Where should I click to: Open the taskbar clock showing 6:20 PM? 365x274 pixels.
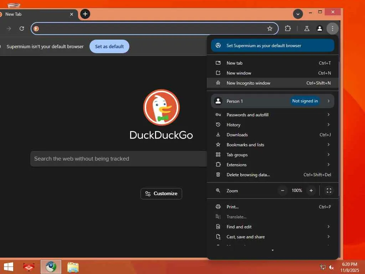349,267
